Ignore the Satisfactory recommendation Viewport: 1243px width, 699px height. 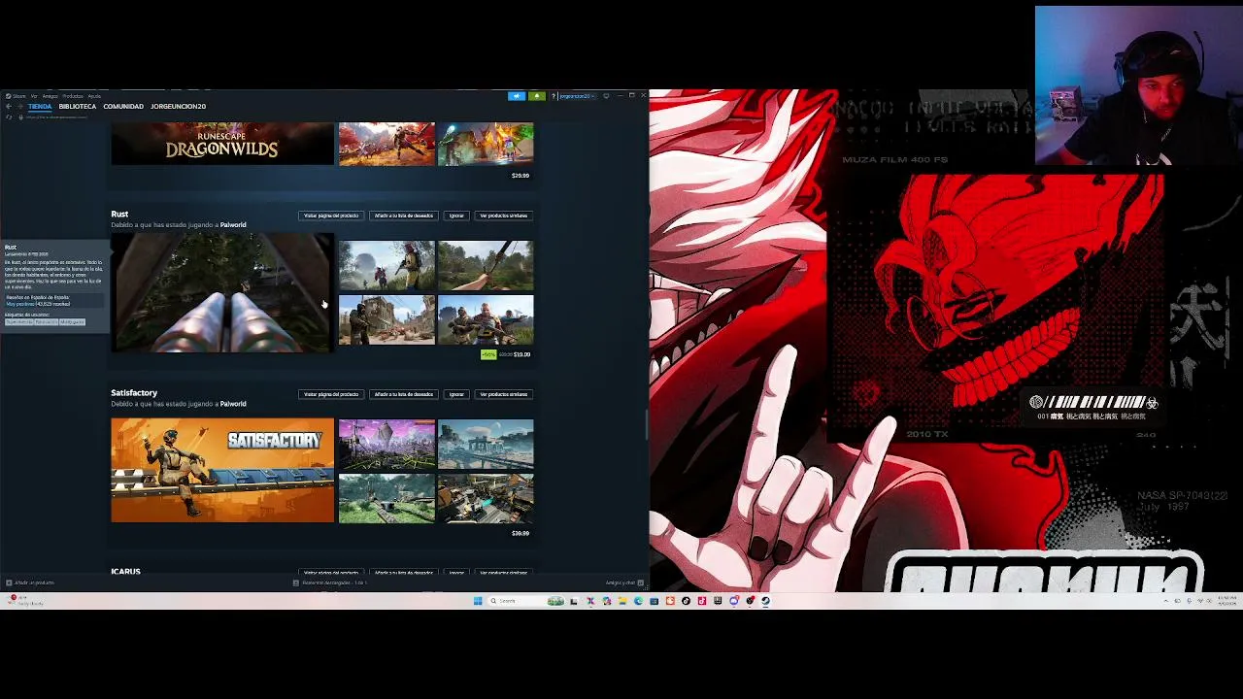tap(456, 394)
